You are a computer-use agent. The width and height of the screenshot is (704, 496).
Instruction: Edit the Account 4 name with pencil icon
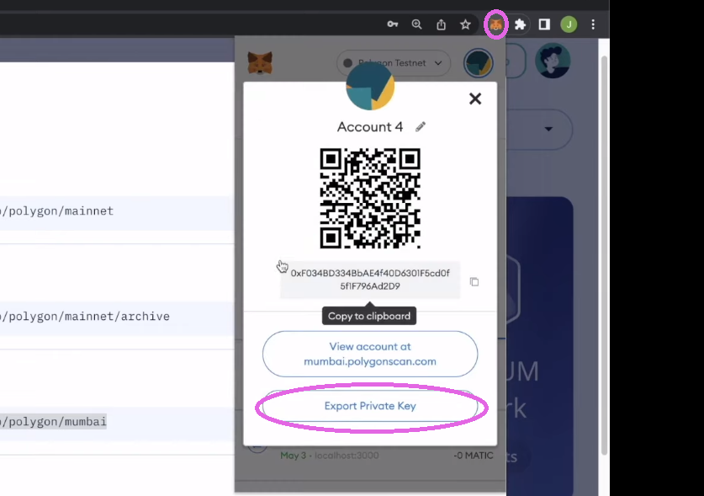coord(421,127)
